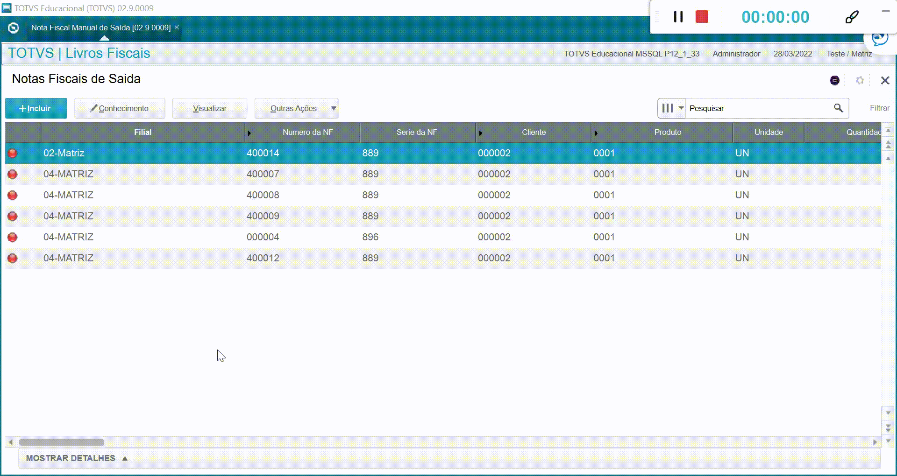Image resolution: width=897 pixels, height=476 pixels.
Task: Click the Incluir button
Action: point(36,108)
